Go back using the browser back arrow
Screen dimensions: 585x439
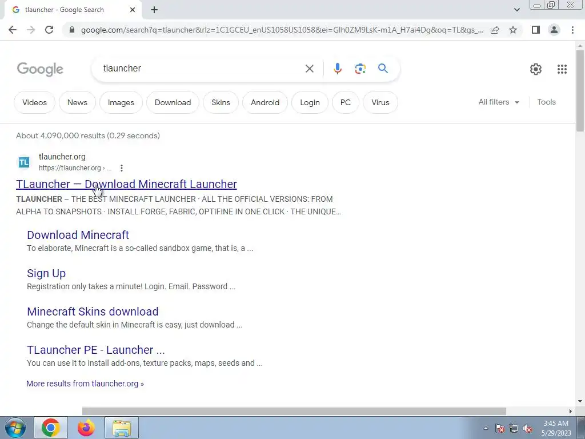(13, 30)
